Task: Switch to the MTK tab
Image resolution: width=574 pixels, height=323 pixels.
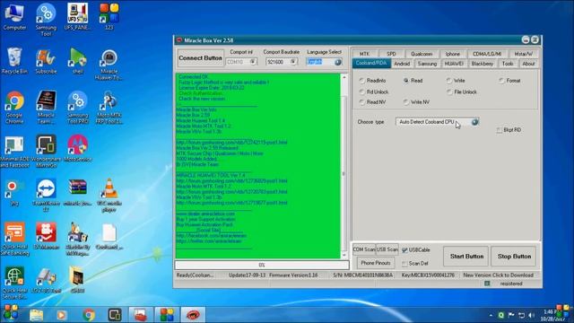Action: point(364,54)
